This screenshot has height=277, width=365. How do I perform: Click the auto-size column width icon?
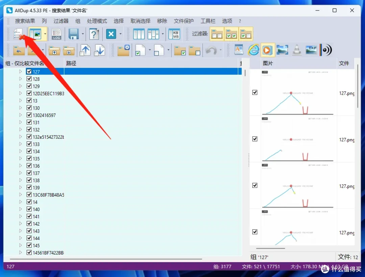coord(153,34)
